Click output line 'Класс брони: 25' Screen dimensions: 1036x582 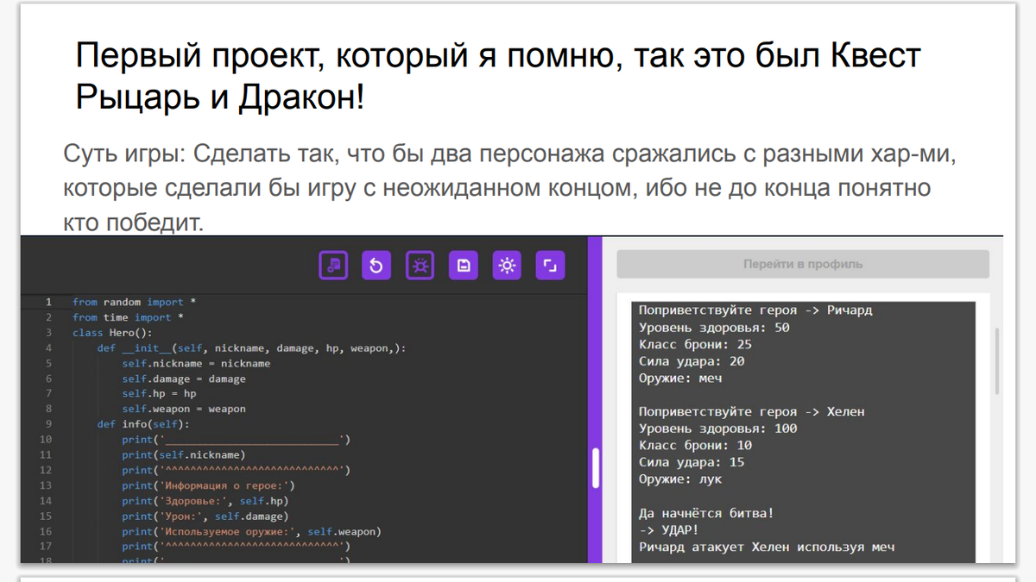695,344
